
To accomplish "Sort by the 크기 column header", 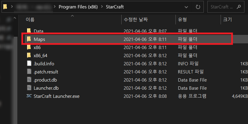I will (228, 20).
